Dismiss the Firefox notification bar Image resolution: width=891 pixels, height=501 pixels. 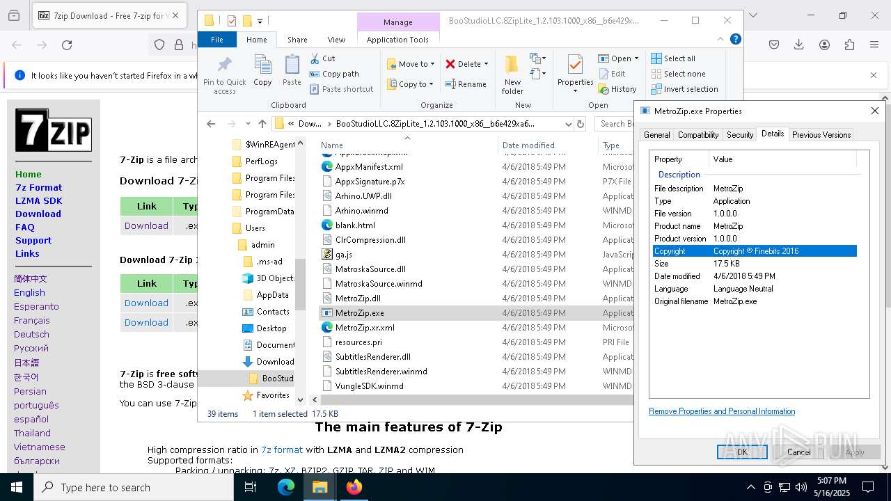[x=874, y=75]
